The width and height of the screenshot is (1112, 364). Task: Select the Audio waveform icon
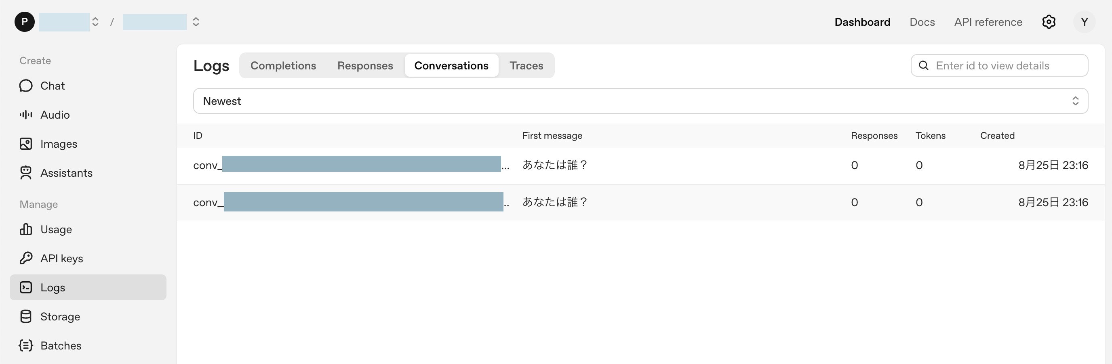click(26, 115)
